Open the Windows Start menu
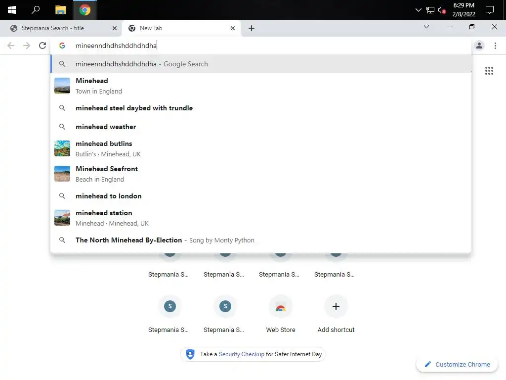Image resolution: width=506 pixels, height=380 pixels. coord(12,10)
